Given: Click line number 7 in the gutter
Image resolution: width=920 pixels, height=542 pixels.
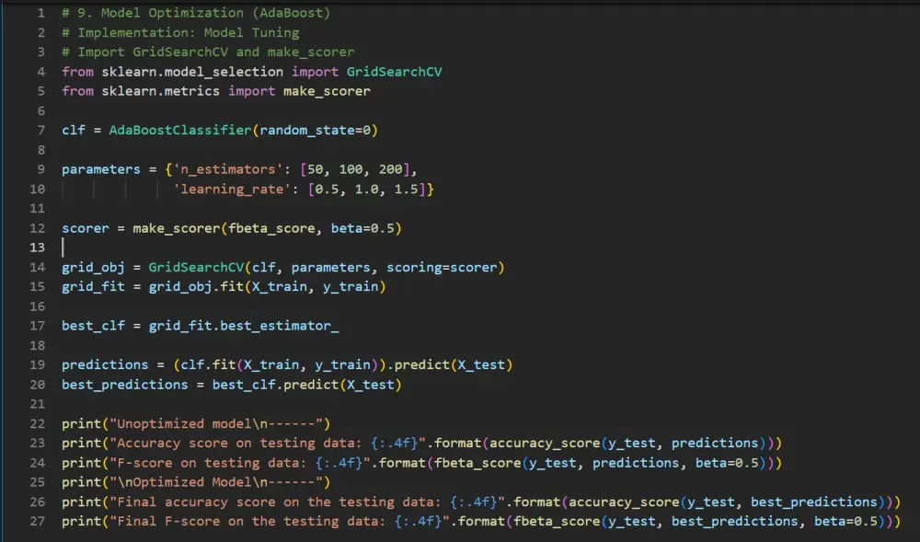Looking at the screenshot, I should tap(41, 131).
